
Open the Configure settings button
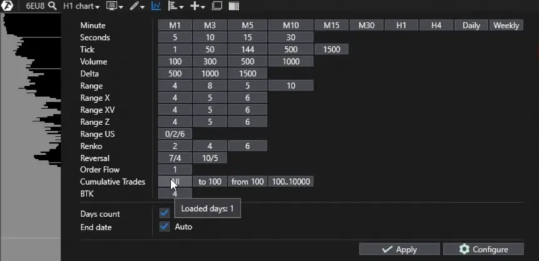click(x=483, y=249)
